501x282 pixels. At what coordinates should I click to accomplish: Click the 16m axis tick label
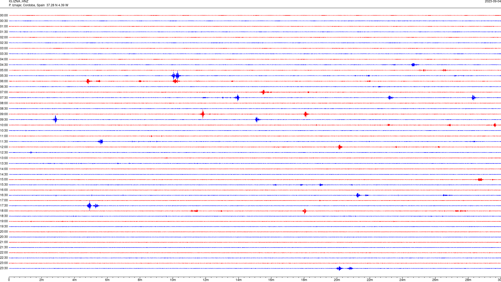pyautogui.click(x=271, y=280)
